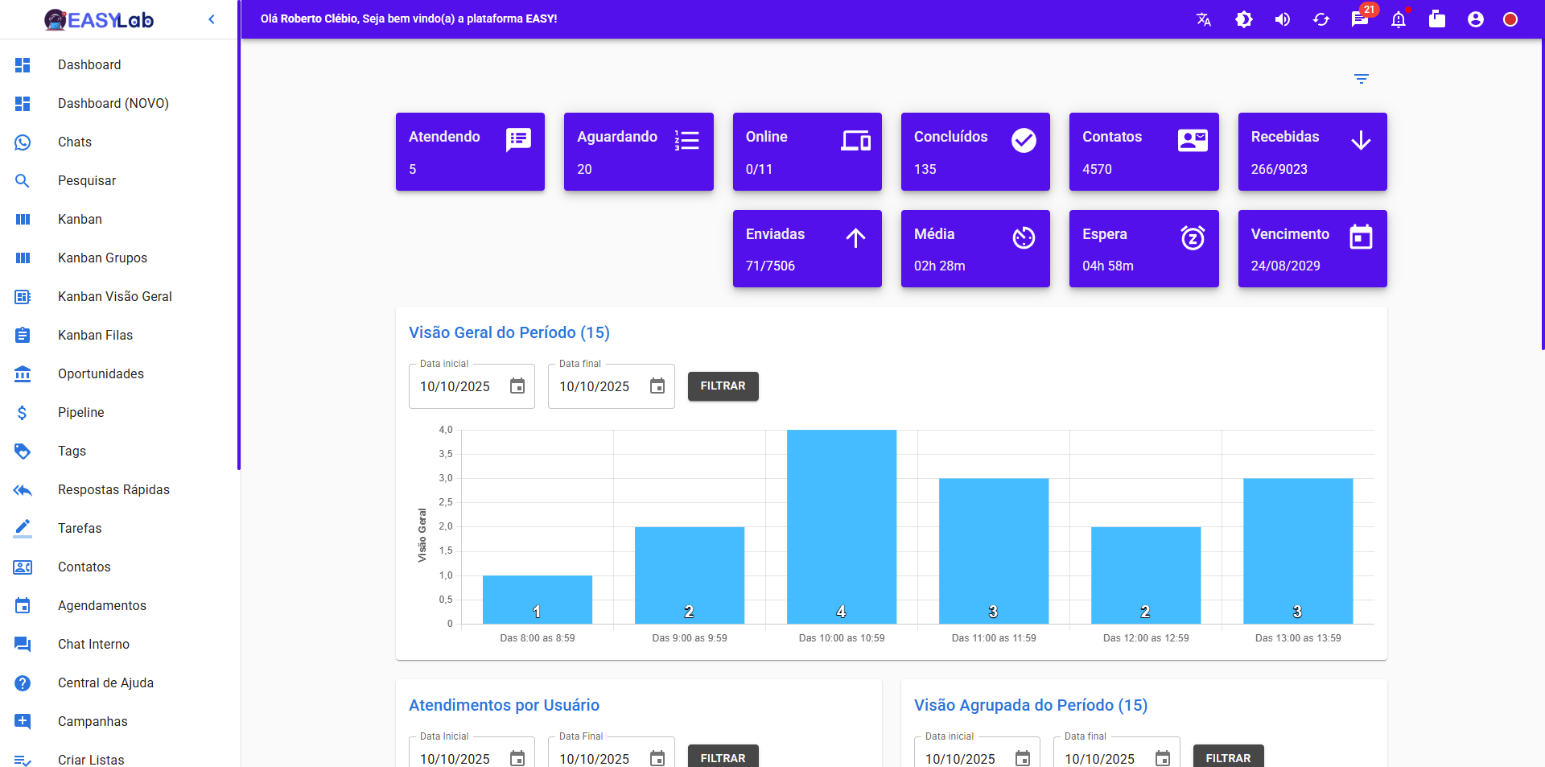The height and width of the screenshot is (767, 1545).
Task: Click the Chat Interno bubbles icon
Action: coord(23,644)
